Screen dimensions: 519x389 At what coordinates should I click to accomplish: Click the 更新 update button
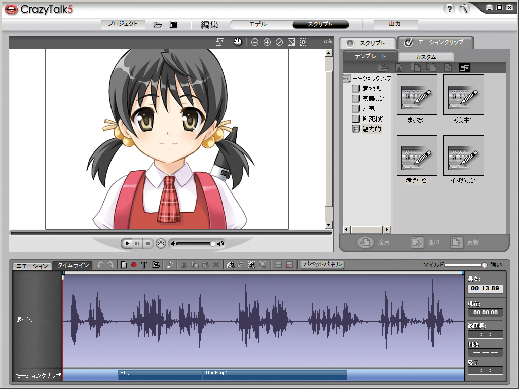click(x=465, y=242)
